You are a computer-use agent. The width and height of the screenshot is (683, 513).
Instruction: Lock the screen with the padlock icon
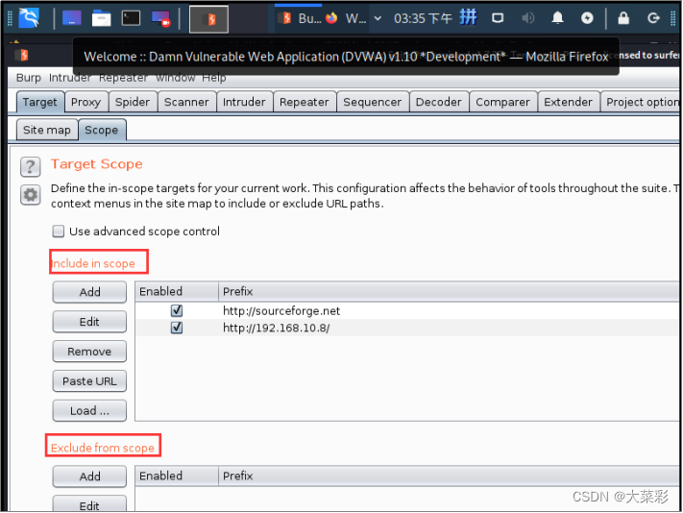(623, 18)
